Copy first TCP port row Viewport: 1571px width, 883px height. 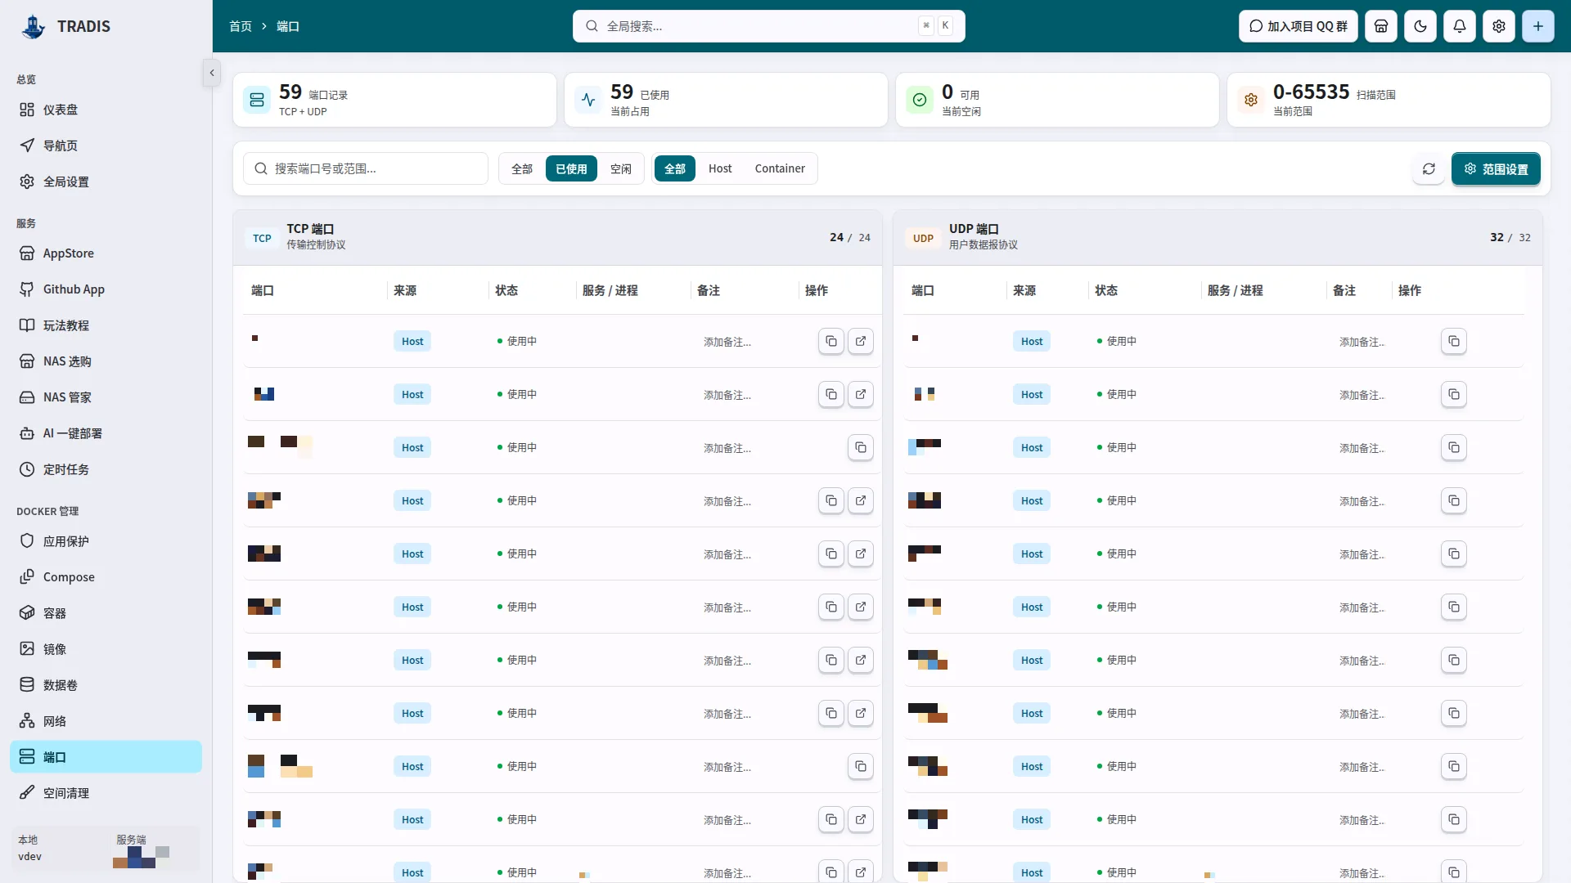831,341
